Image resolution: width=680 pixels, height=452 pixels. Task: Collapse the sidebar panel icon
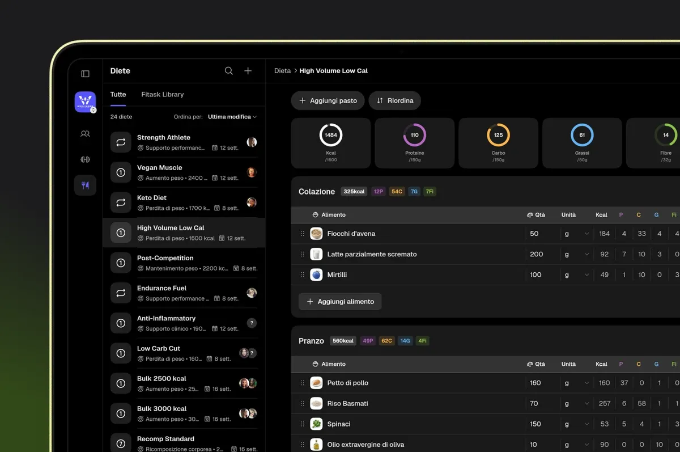[85, 74]
